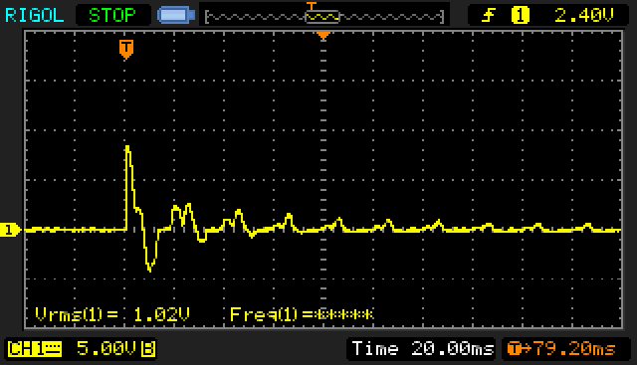Click the small T marker above the overview bar
The width and height of the screenshot is (637, 365).
(312, 6)
